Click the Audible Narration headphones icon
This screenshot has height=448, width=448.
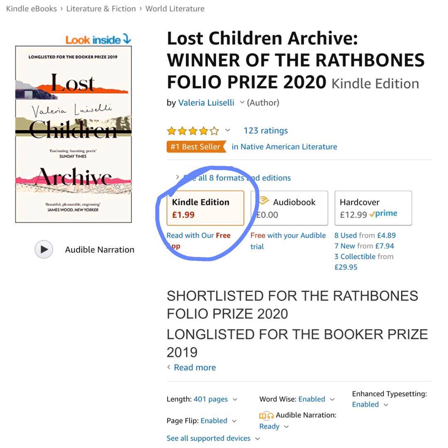click(266, 415)
